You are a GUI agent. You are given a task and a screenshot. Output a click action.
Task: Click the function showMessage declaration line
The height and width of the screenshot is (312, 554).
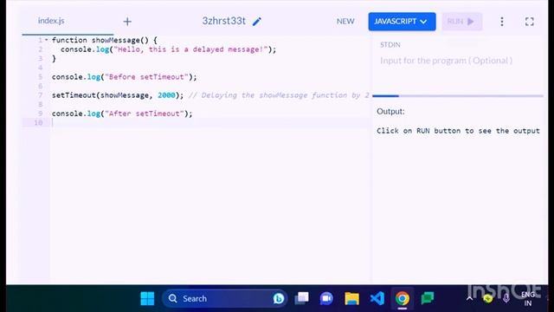point(104,40)
